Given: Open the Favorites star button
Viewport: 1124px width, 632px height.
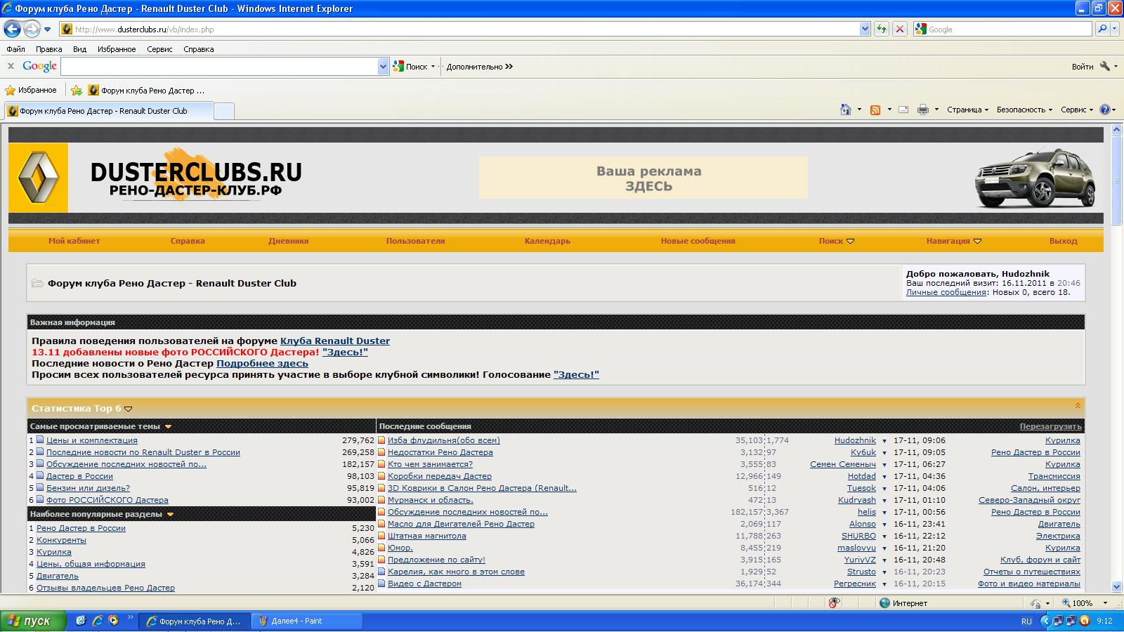Looking at the screenshot, I should (x=31, y=90).
